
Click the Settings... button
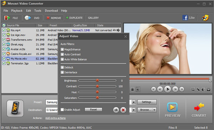(x=147, y=102)
